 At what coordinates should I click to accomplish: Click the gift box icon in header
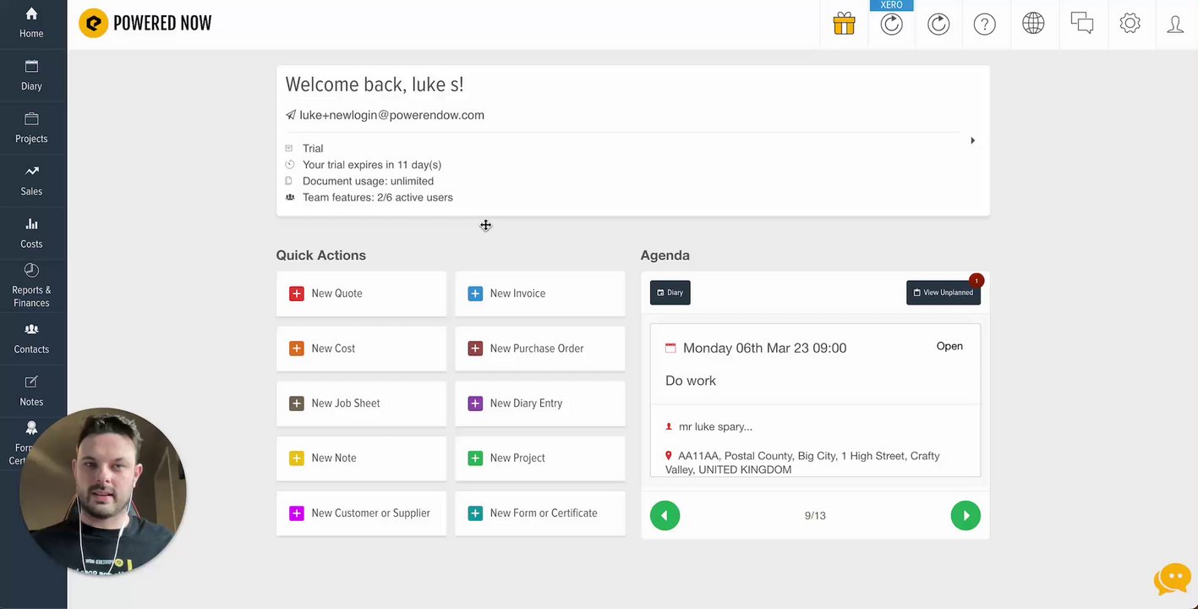[x=844, y=24]
